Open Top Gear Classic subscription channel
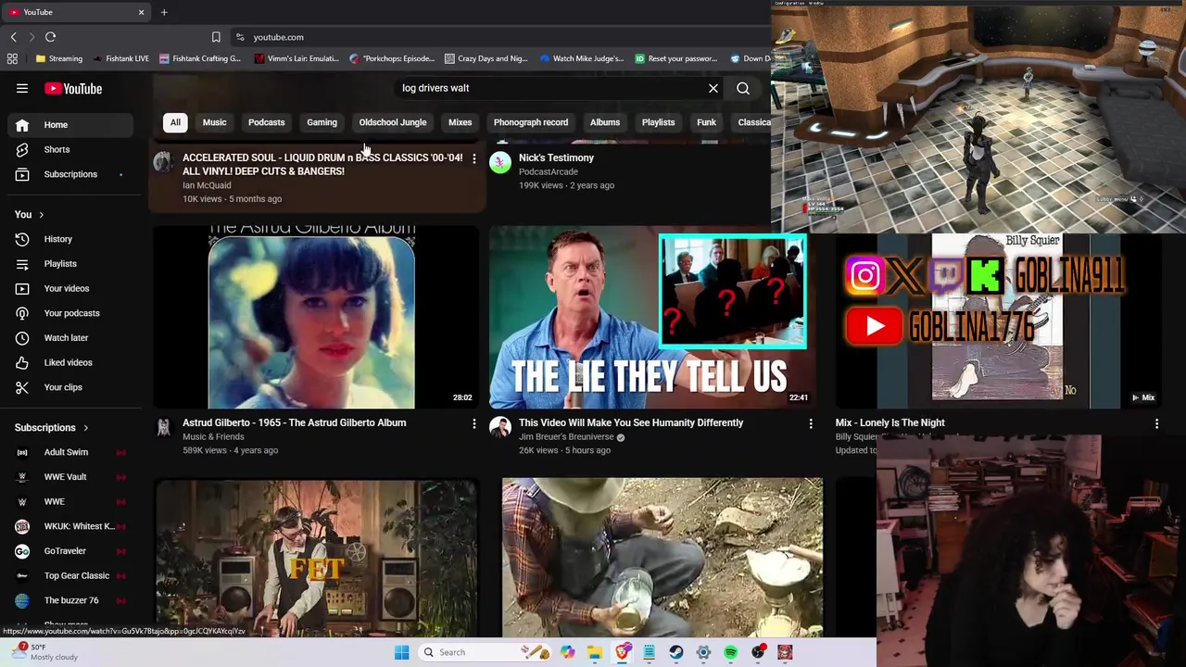 (72, 575)
